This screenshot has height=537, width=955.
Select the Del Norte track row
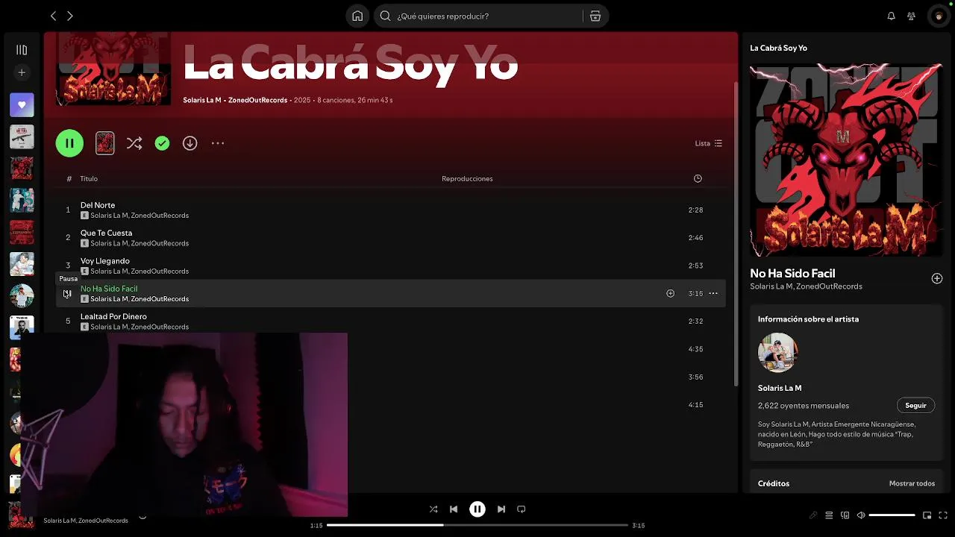[390, 210]
